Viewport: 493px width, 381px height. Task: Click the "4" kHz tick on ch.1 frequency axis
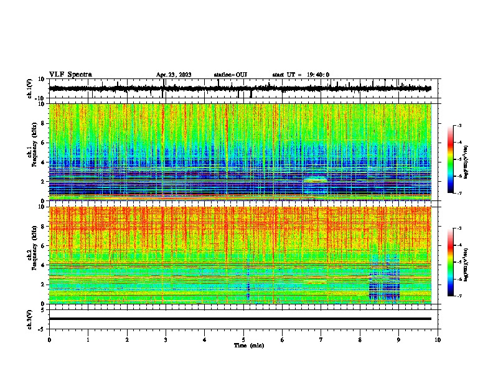click(x=43, y=162)
